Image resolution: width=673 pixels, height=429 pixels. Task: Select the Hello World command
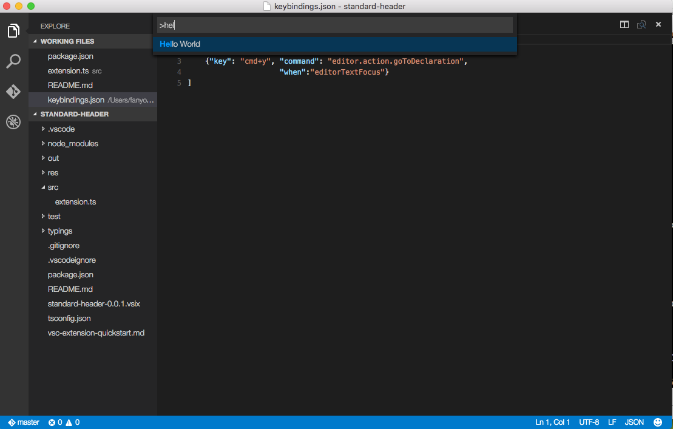[335, 44]
